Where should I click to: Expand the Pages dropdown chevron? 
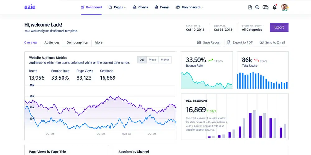point(125,8)
